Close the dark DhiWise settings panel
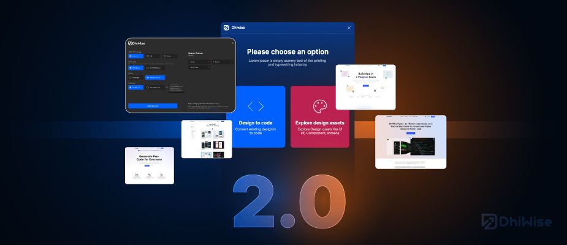This screenshot has height=245, width=567. (232, 43)
